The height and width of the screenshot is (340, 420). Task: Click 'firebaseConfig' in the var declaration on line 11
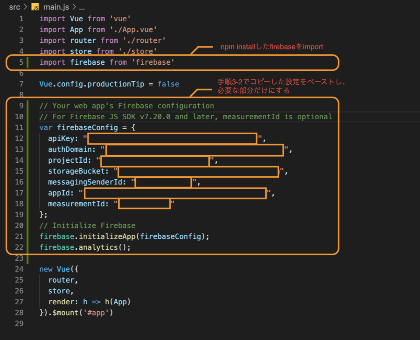coord(87,128)
